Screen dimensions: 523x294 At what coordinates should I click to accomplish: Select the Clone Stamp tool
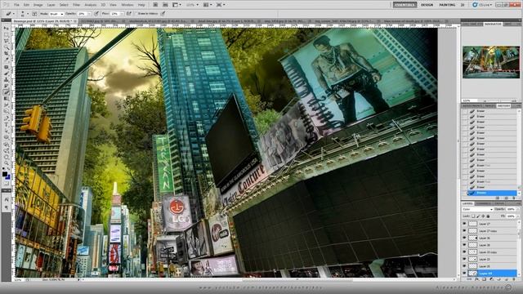pyautogui.click(x=7, y=80)
